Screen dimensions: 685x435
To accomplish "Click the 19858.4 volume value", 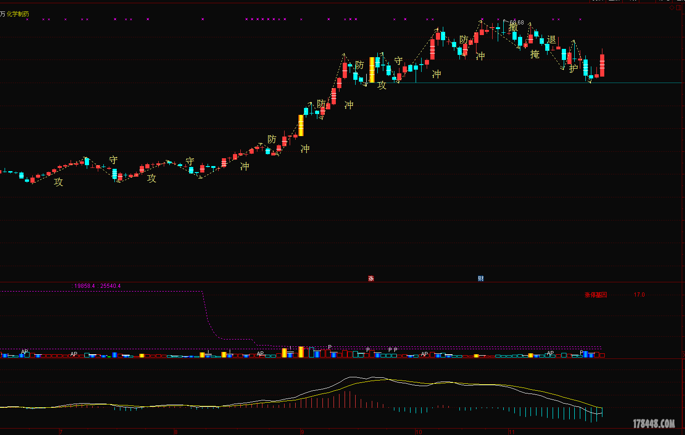I will 84,286.
